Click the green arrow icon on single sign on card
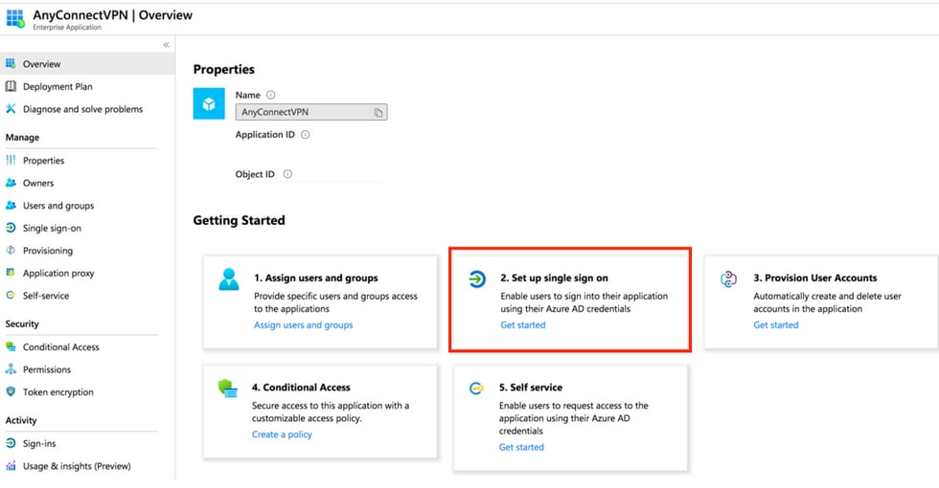Viewport: 939px width, 488px height. click(x=477, y=278)
